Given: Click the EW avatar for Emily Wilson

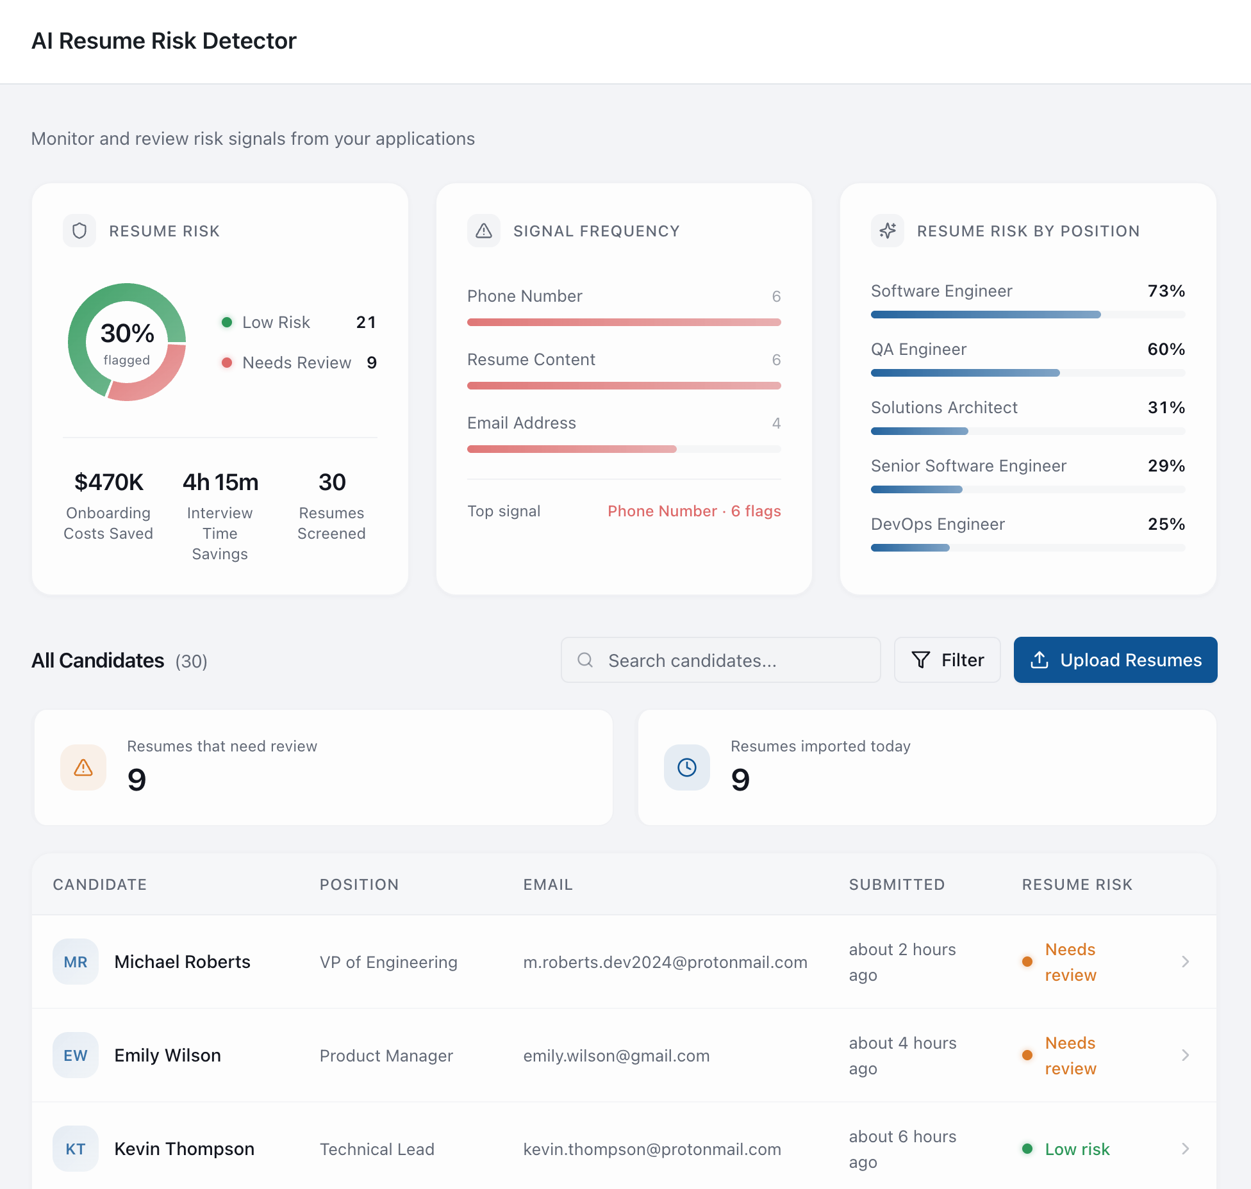Looking at the screenshot, I should [x=76, y=1055].
